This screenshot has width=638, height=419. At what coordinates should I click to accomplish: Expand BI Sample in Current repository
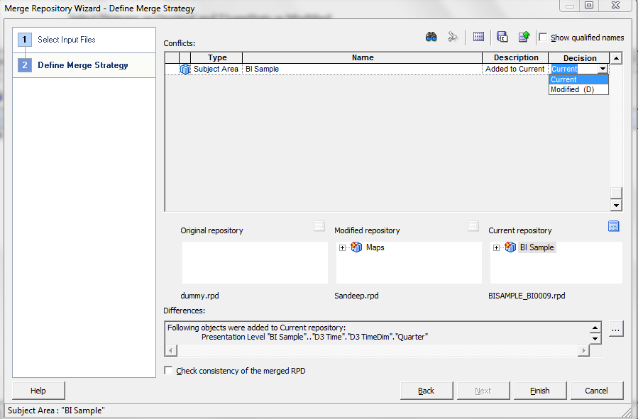click(x=496, y=247)
